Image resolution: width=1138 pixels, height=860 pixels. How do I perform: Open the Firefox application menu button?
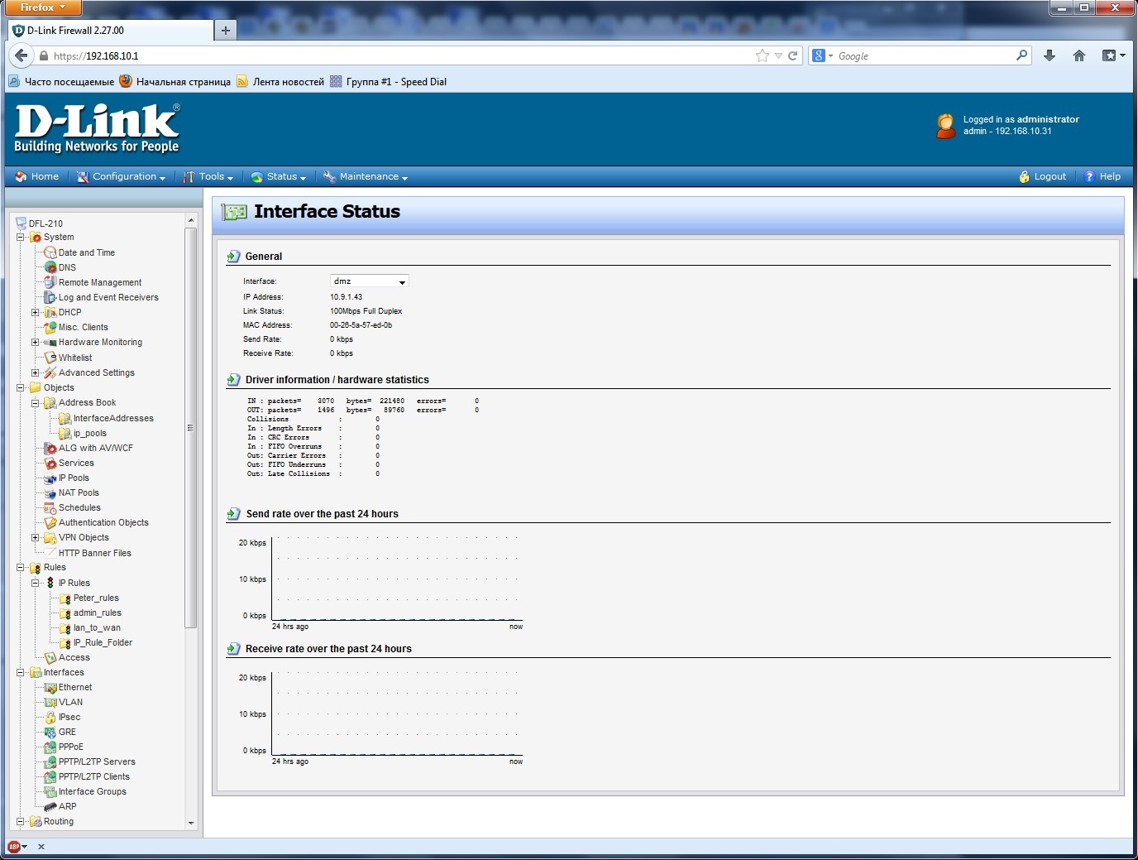pyautogui.click(x=41, y=7)
